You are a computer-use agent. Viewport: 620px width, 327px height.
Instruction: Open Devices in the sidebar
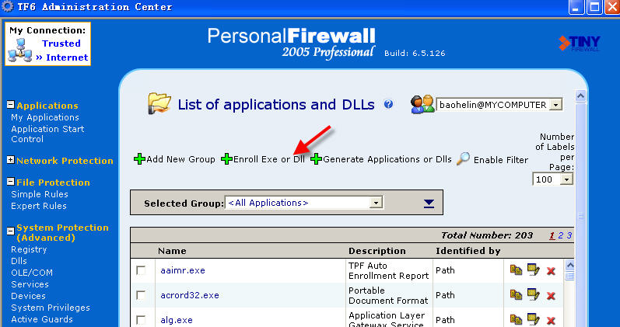(29, 296)
